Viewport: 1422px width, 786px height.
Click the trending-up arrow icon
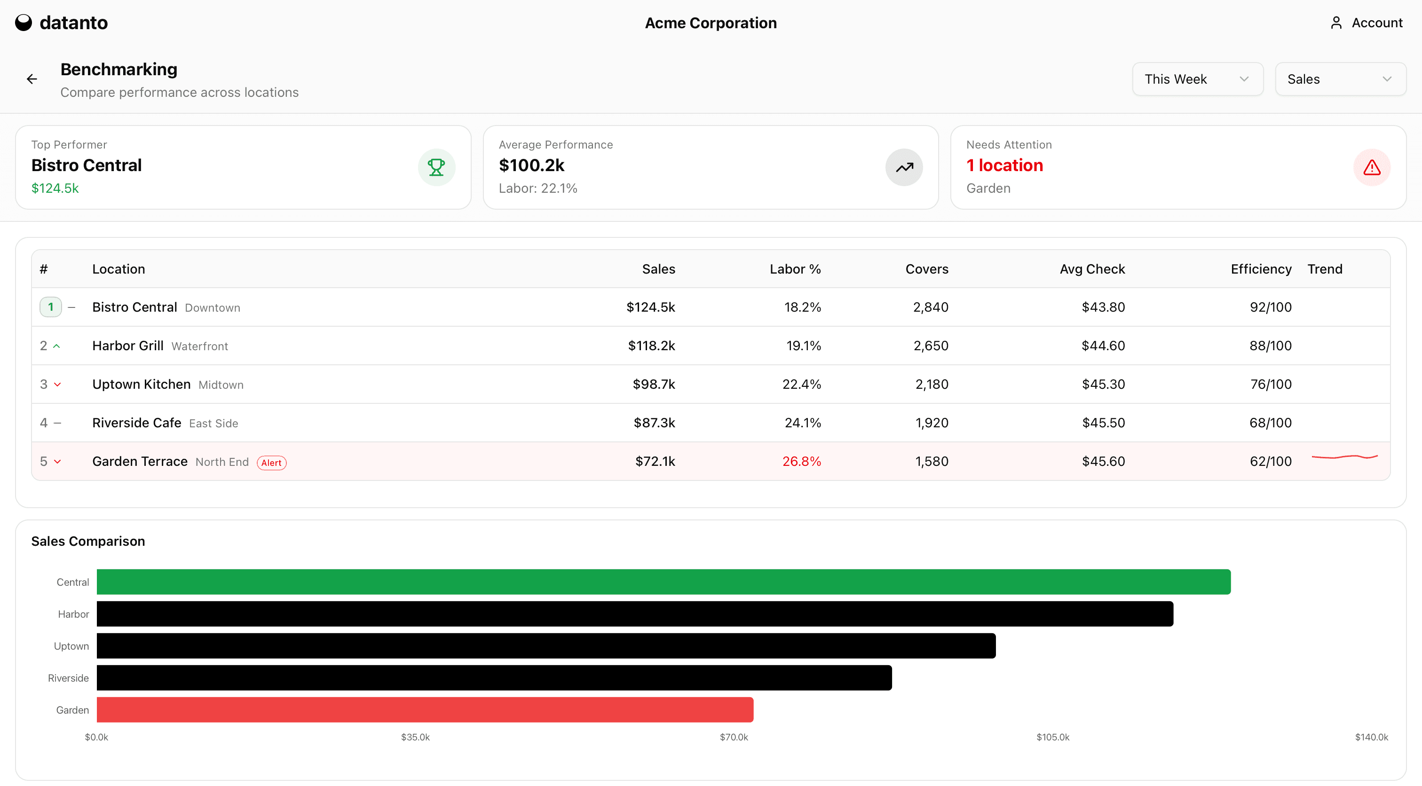(x=904, y=167)
